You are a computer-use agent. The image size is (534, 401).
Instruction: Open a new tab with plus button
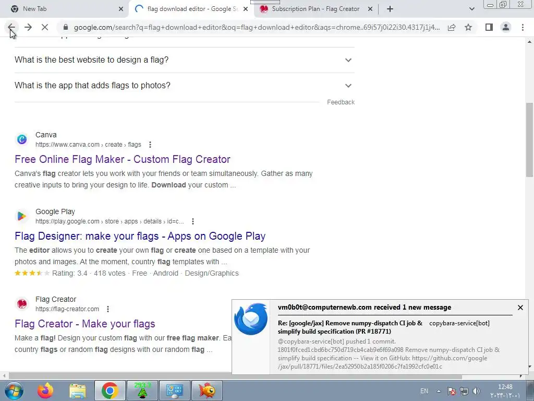(390, 9)
